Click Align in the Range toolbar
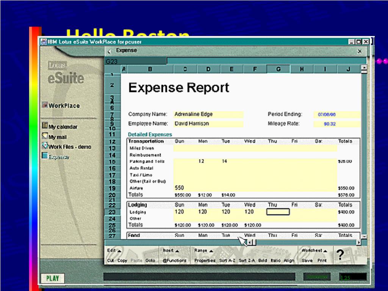Viewport: 388px width, 291px height. click(x=289, y=260)
